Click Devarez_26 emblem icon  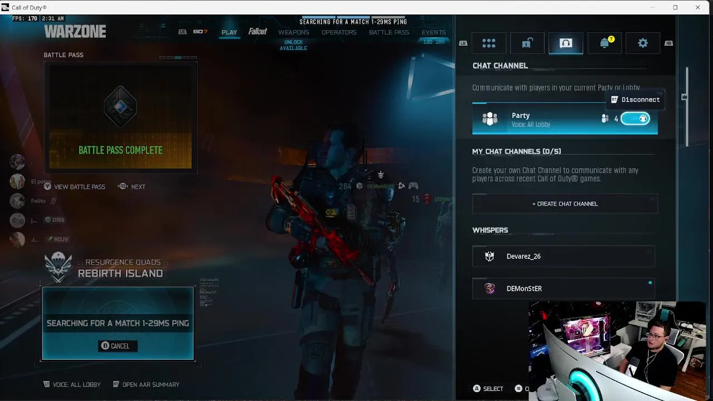[490, 256]
